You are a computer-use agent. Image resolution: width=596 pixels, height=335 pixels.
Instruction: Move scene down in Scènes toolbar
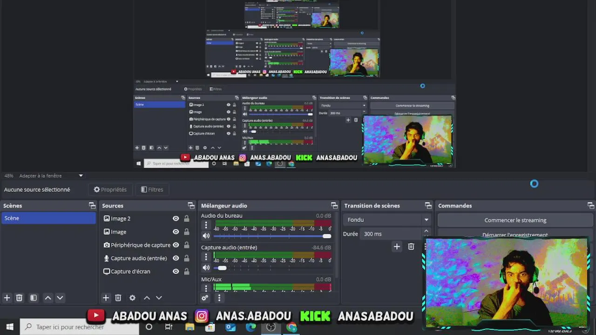pos(60,298)
